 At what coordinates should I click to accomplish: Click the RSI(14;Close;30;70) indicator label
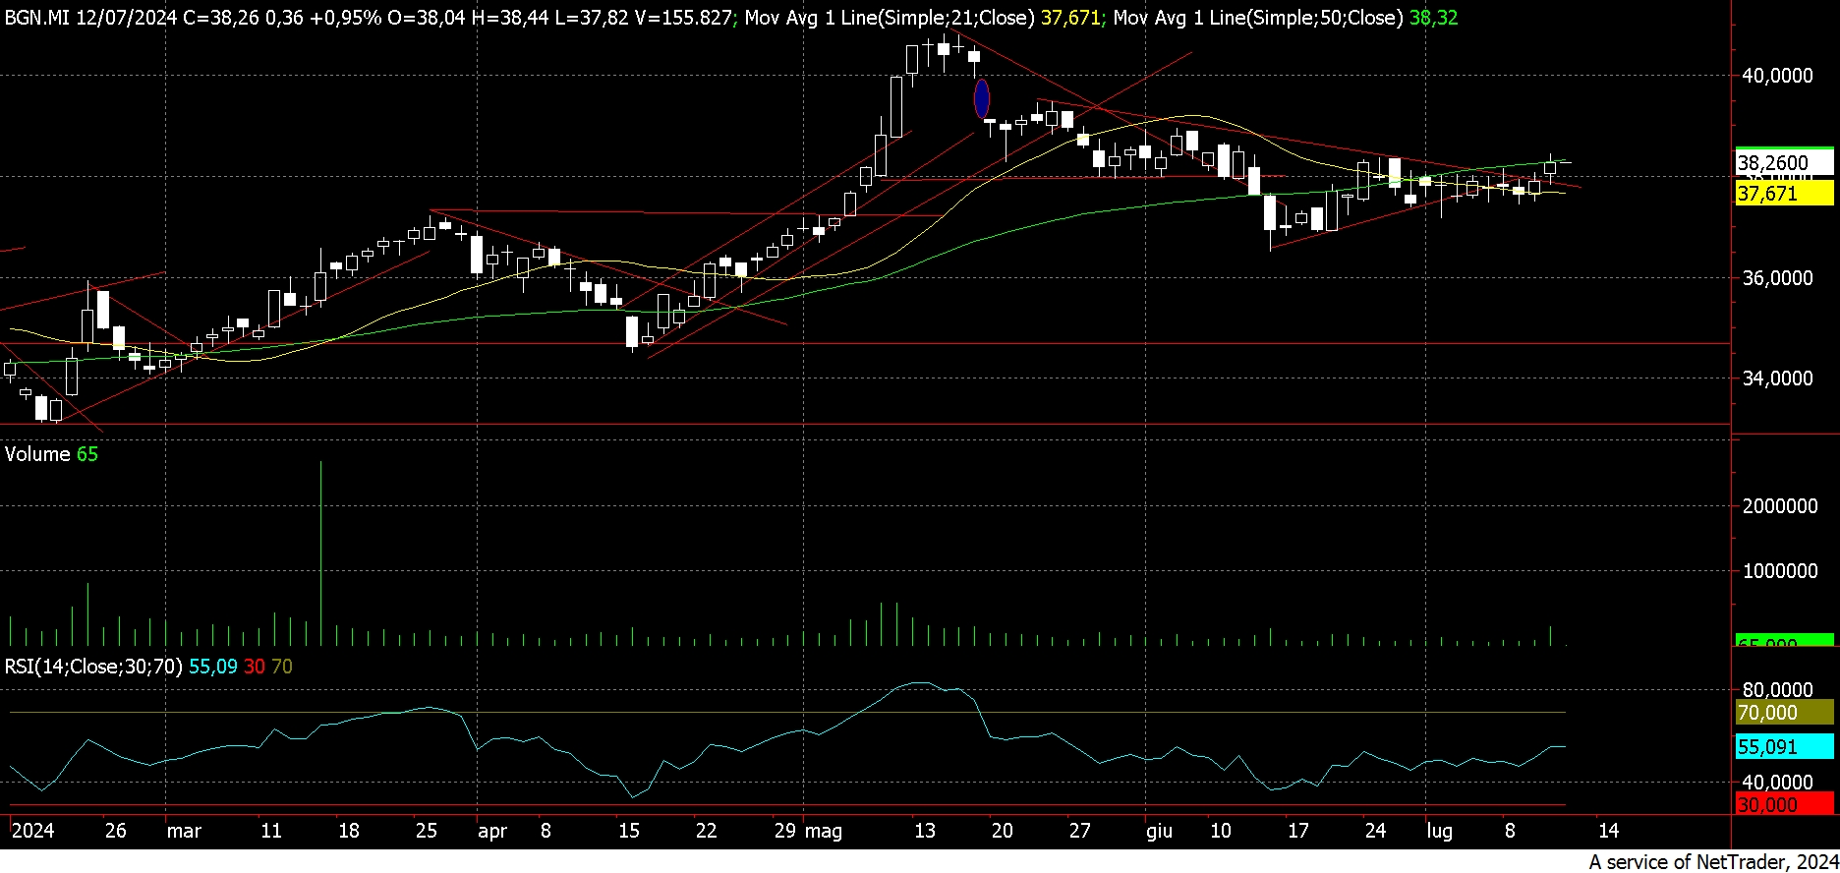93,667
